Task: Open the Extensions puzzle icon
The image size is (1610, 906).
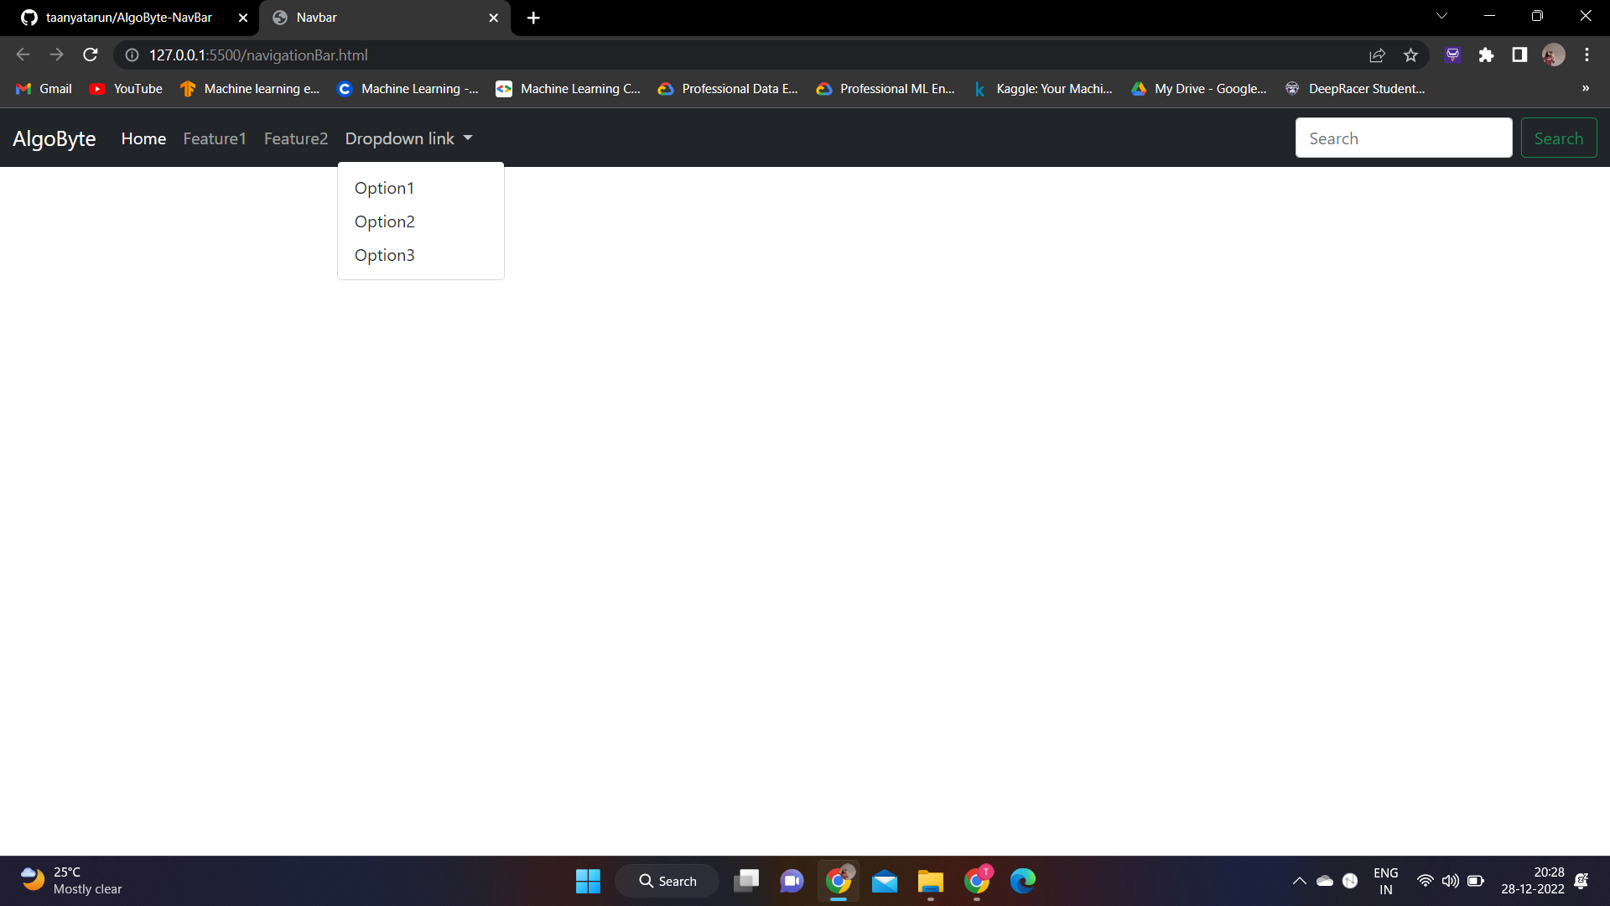Action: pyautogui.click(x=1486, y=55)
